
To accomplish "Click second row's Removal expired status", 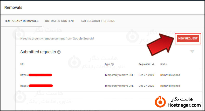I will pyautogui.click(x=170, y=86).
